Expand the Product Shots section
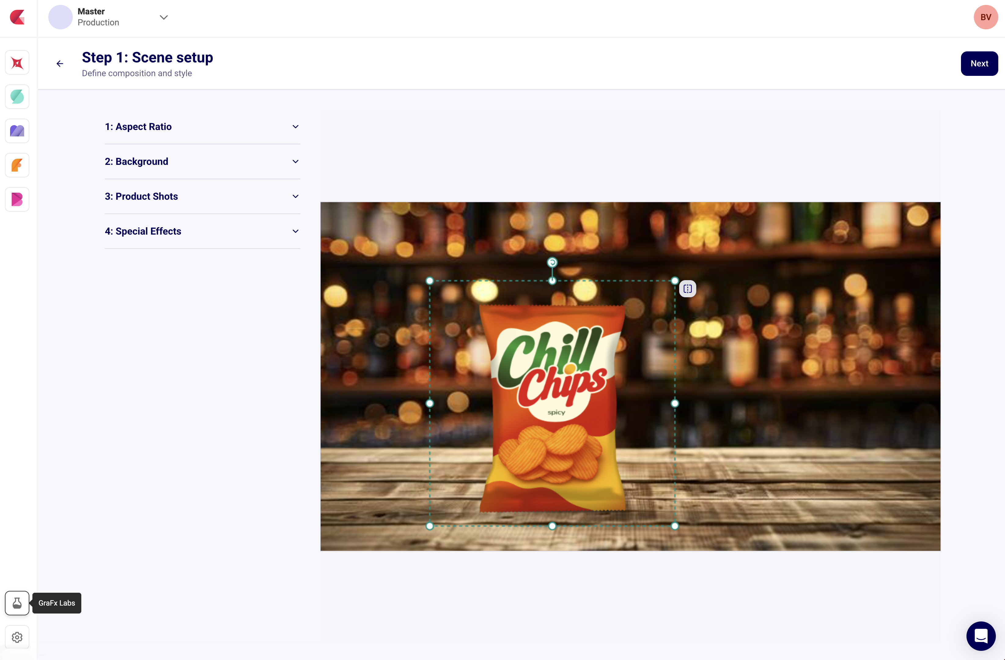 click(202, 196)
